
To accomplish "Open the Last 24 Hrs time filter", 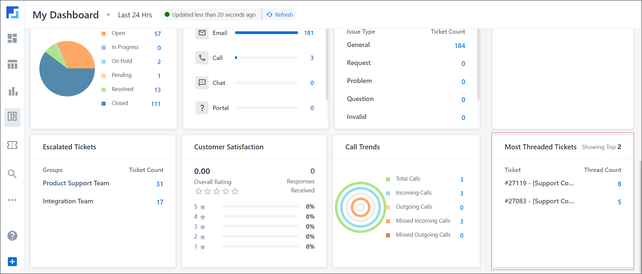I will click(135, 15).
